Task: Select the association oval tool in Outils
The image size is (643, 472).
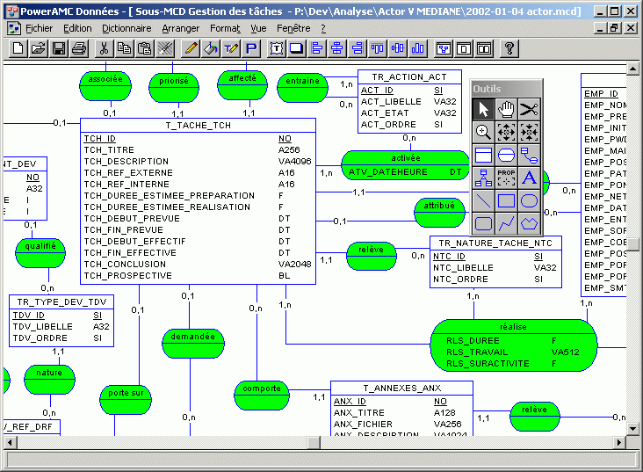Action: 506,155
